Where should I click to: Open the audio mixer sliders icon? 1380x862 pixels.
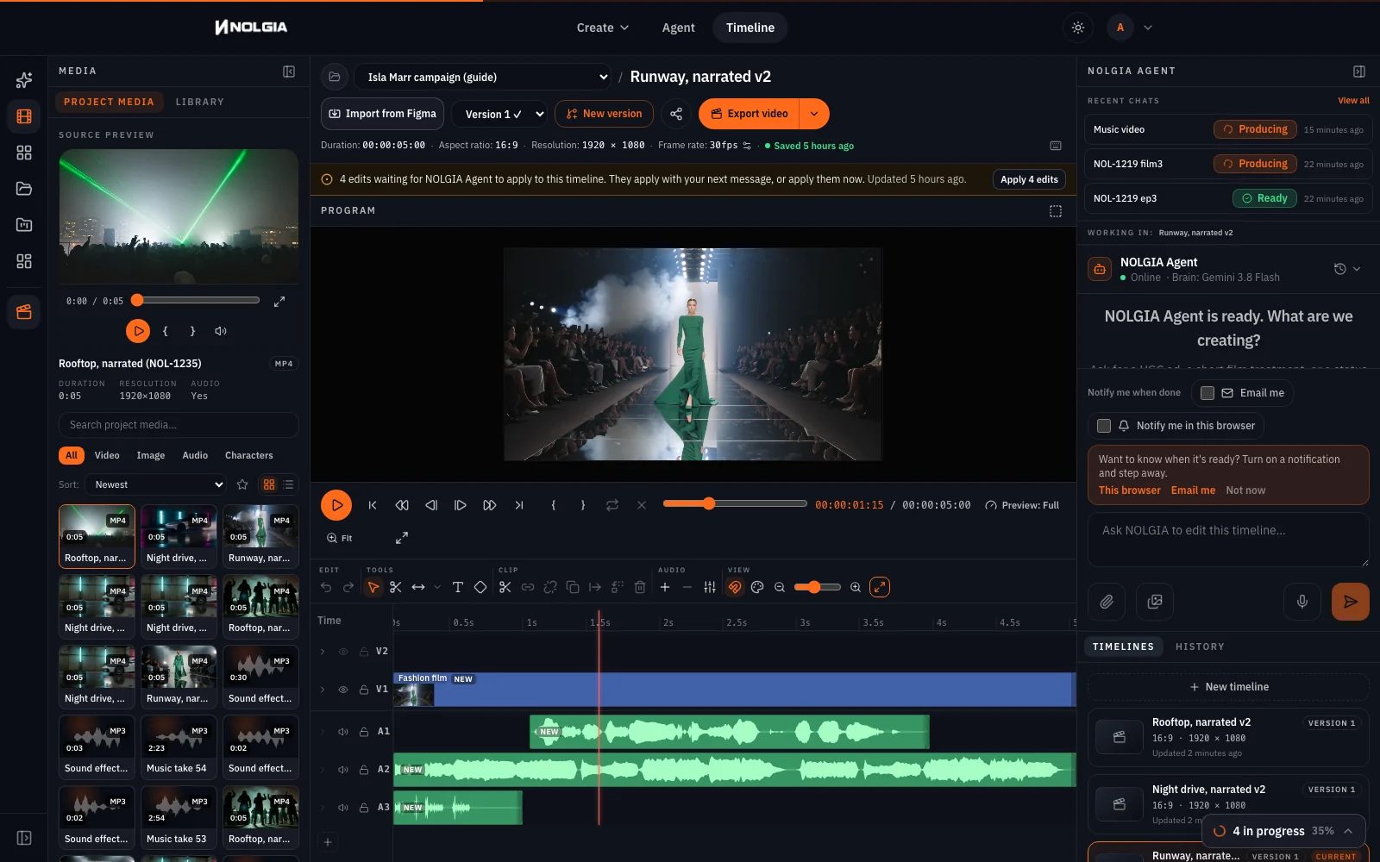click(710, 587)
